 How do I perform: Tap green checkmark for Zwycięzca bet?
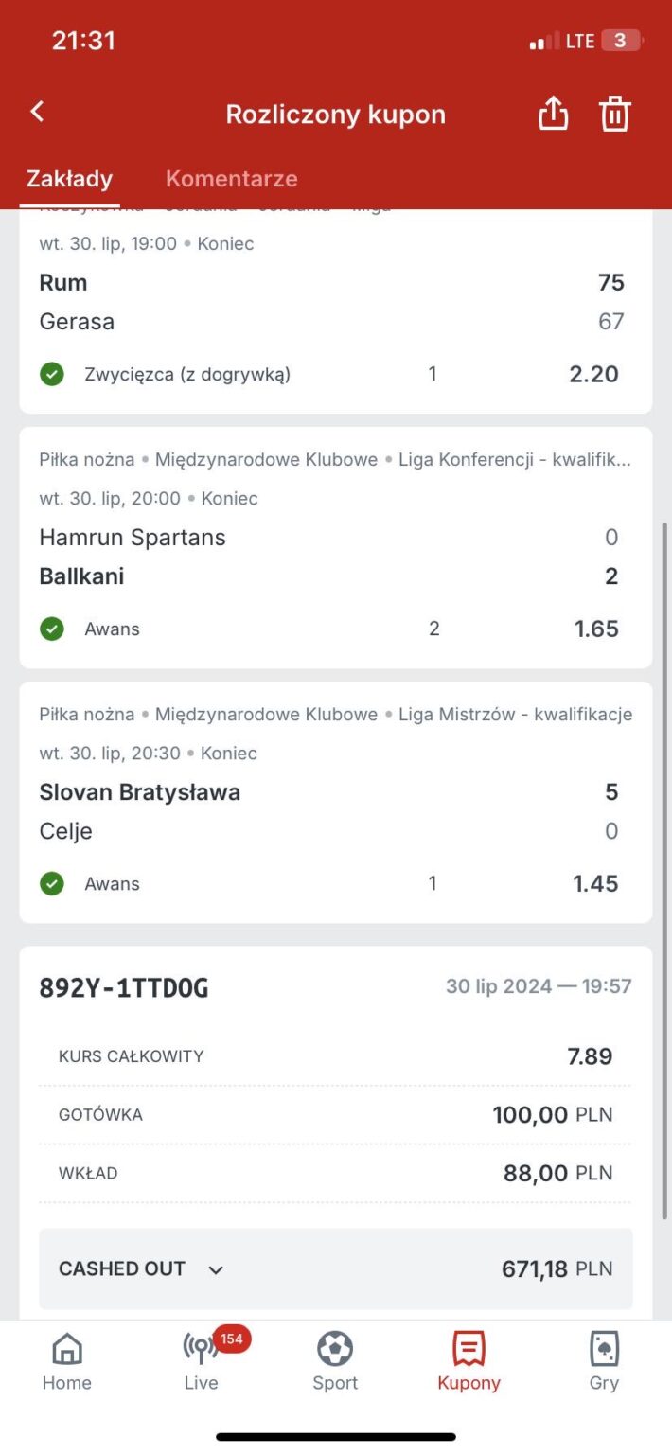(x=52, y=375)
